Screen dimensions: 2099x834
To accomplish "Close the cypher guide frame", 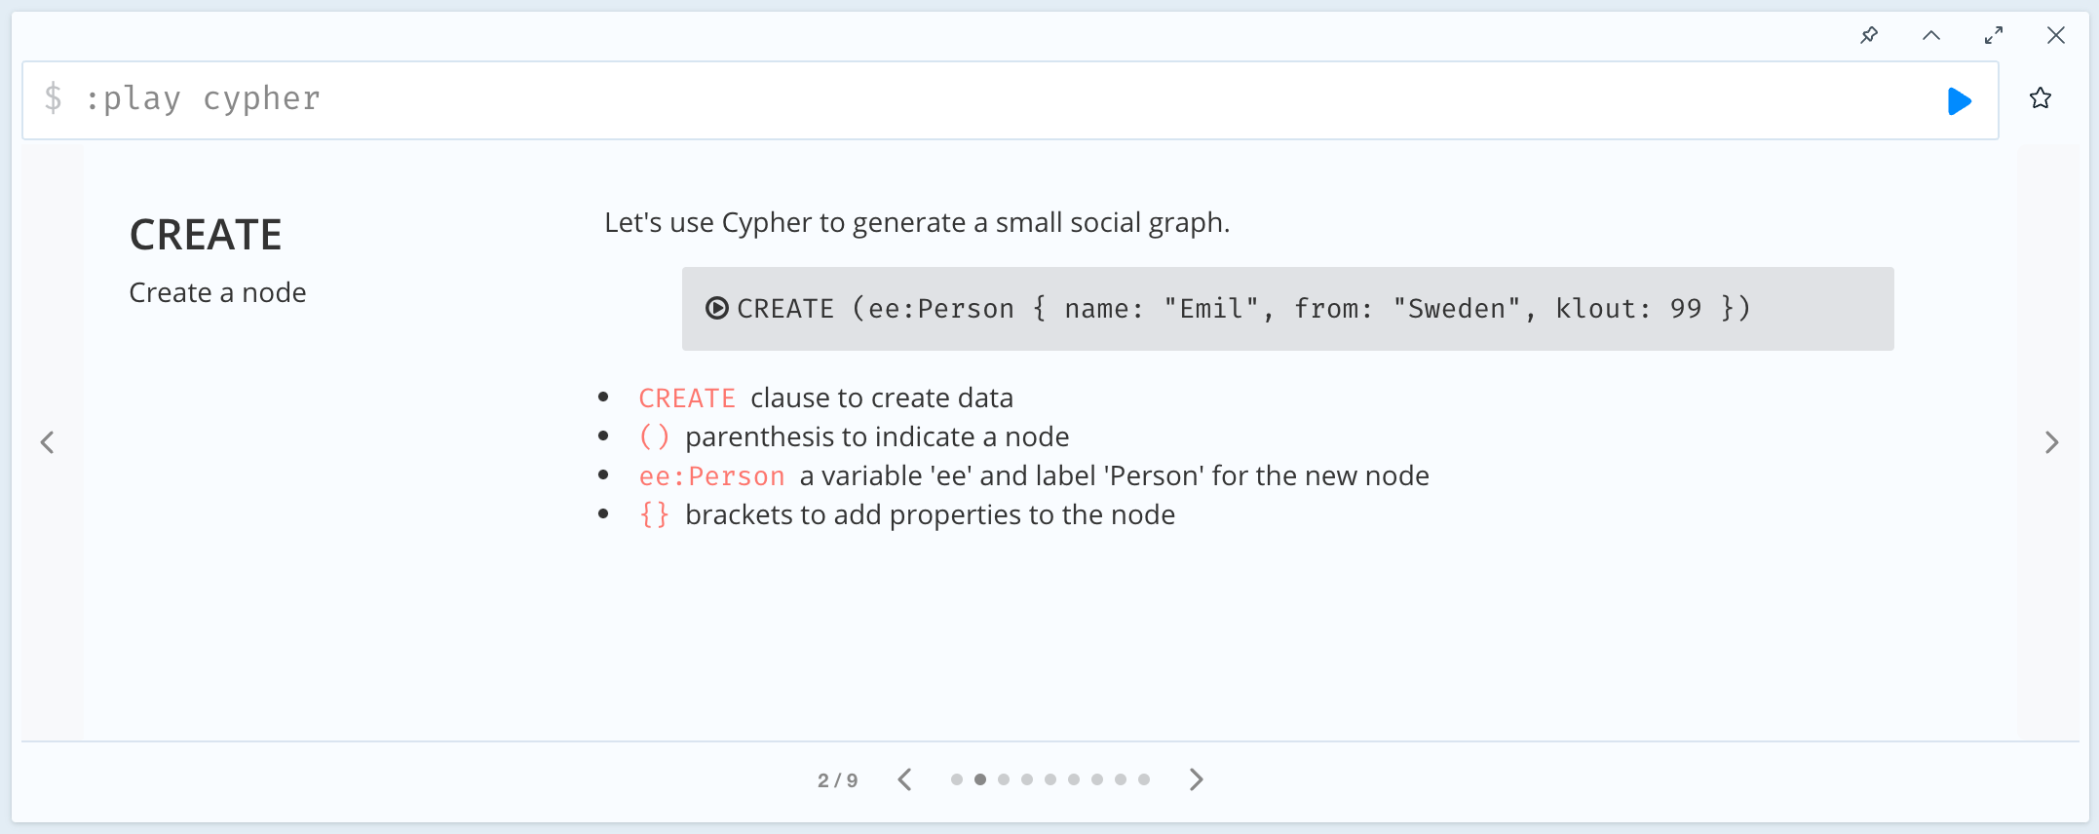I will tap(2056, 35).
